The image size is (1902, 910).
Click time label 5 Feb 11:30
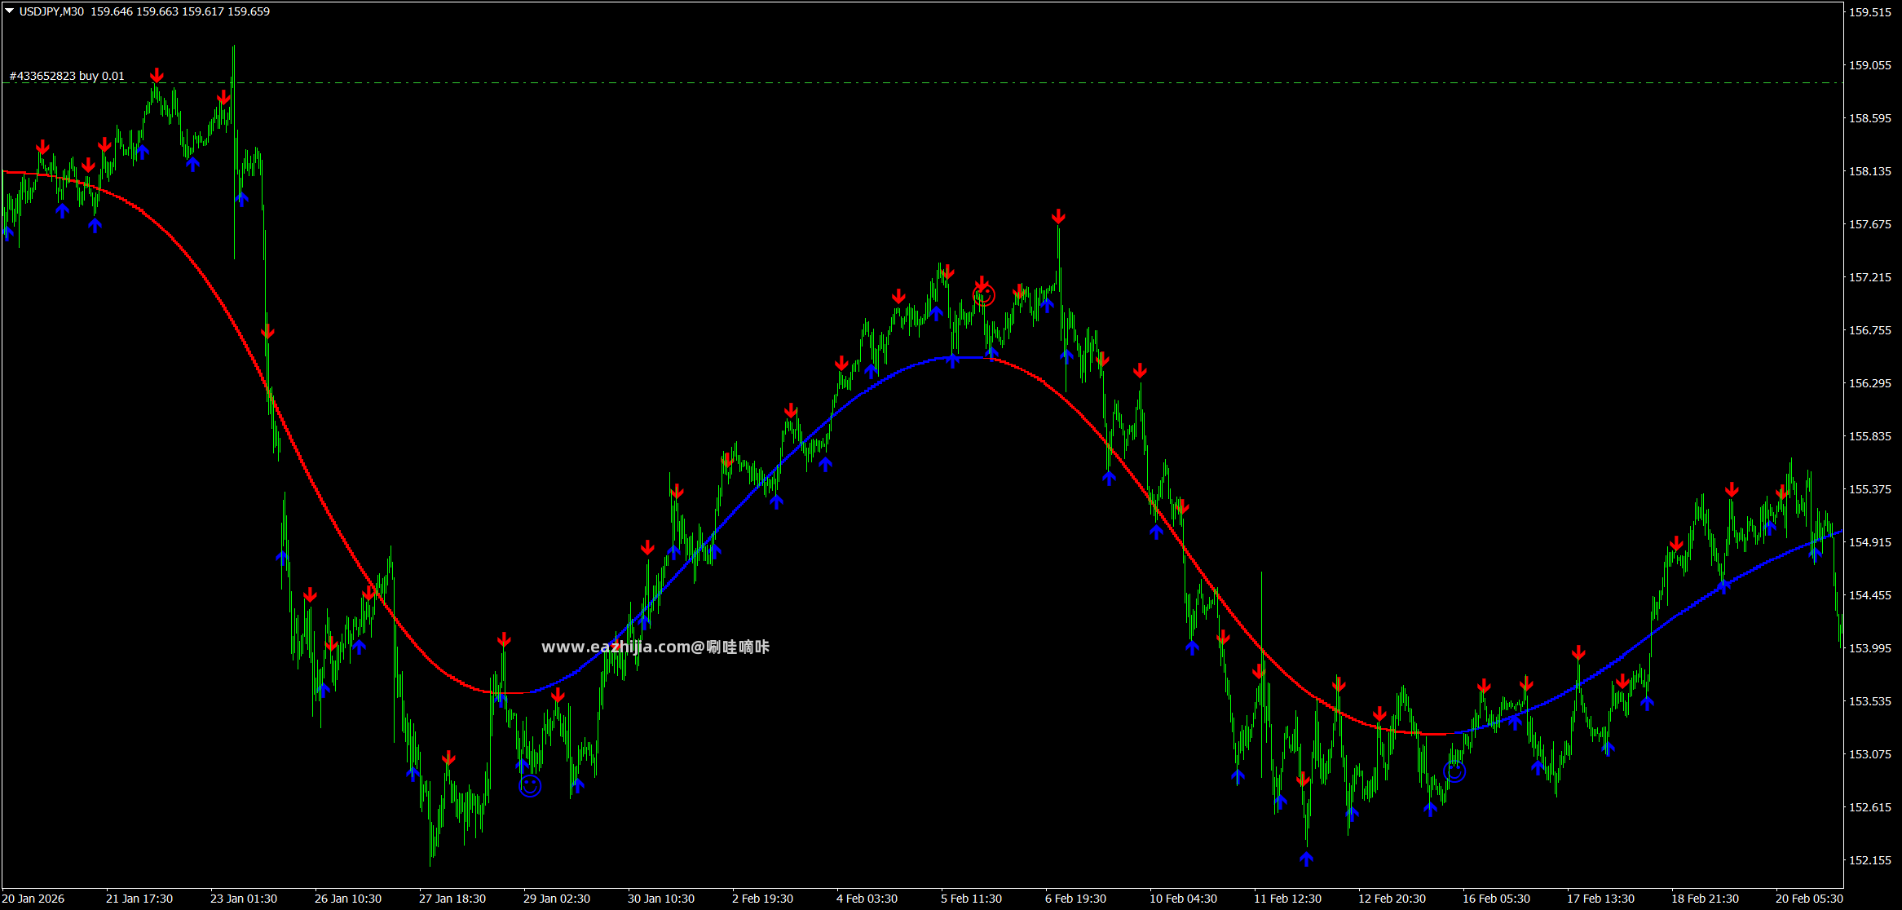pos(972,899)
